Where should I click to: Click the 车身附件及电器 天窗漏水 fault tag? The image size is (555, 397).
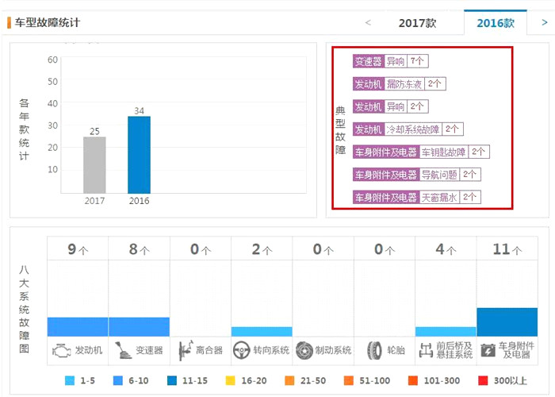coord(416,197)
